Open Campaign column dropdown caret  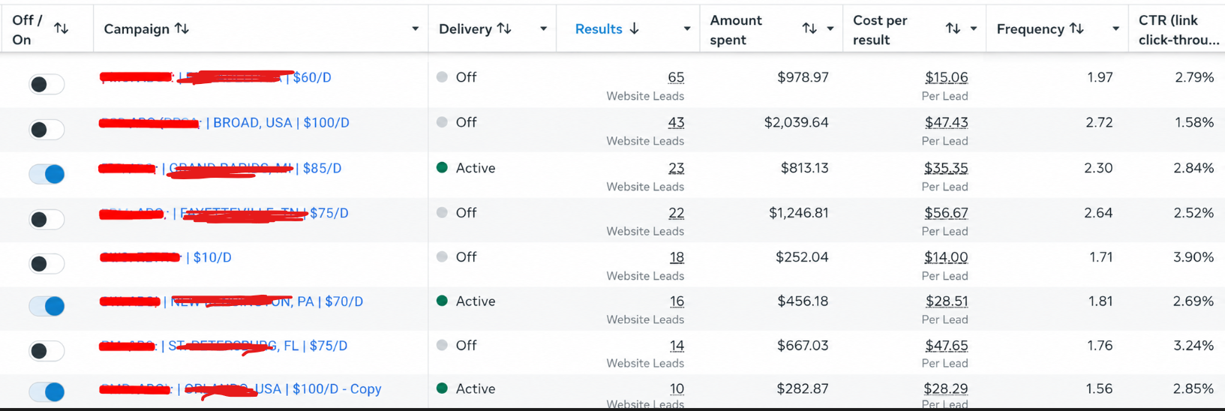pyautogui.click(x=415, y=29)
